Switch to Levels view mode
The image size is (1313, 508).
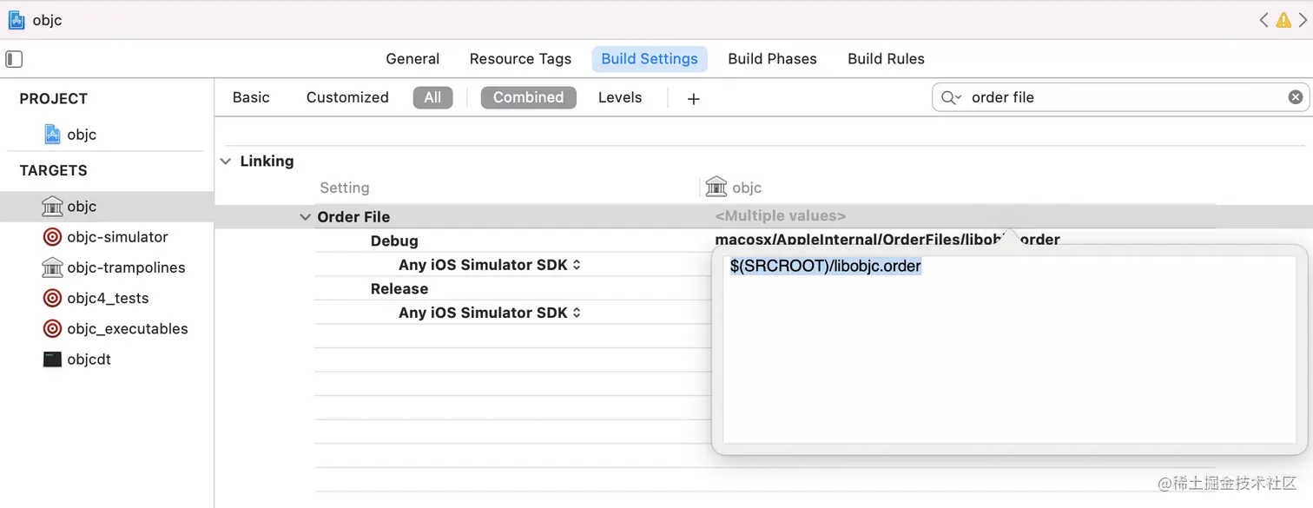point(620,97)
